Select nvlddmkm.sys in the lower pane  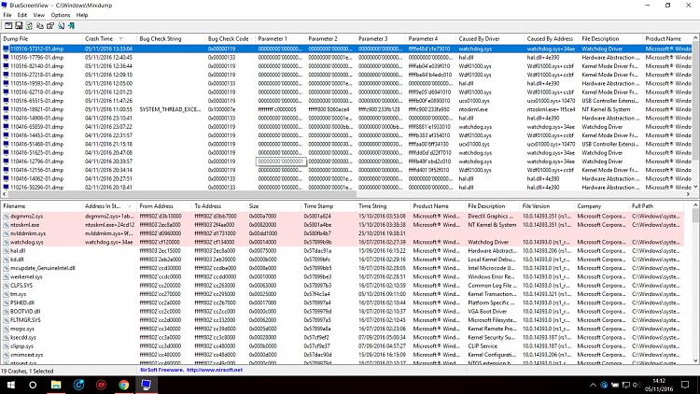pyautogui.click(x=28, y=233)
